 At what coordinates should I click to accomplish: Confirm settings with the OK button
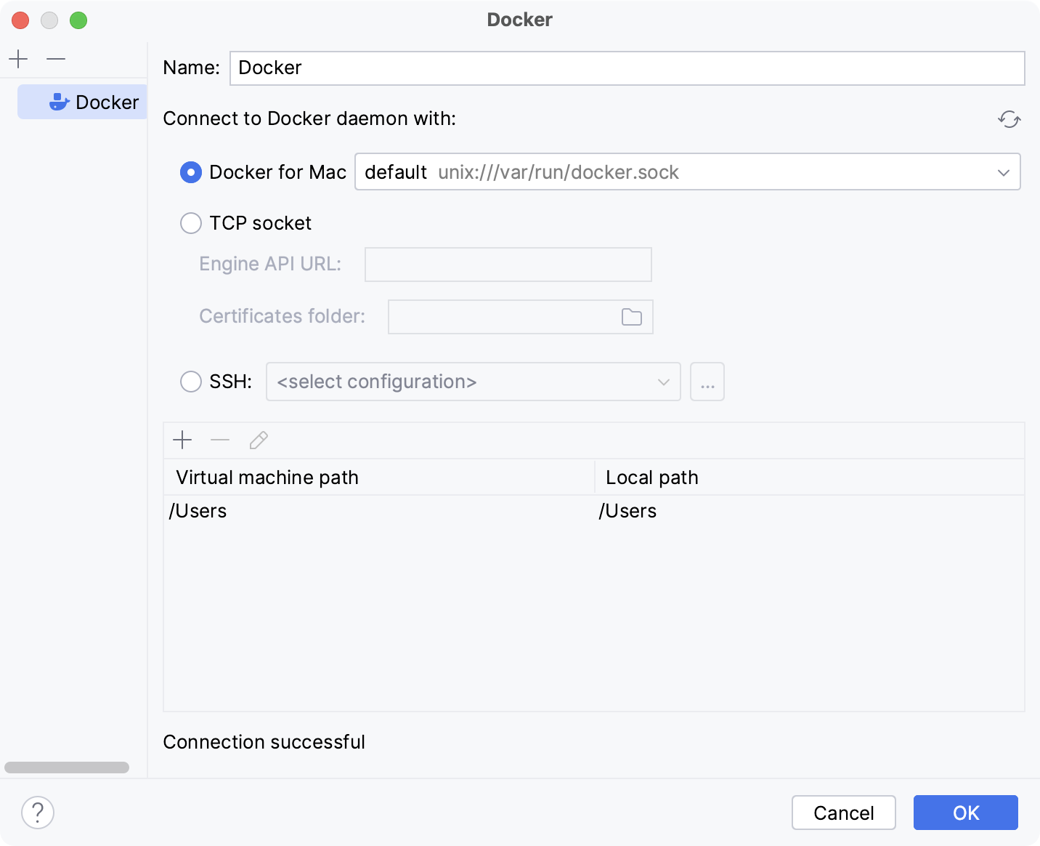[965, 813]
